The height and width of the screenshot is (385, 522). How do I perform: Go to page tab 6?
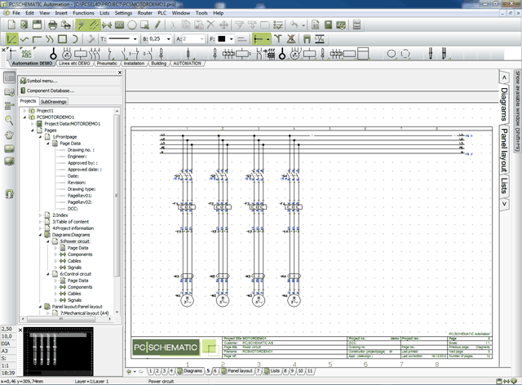(215, 370)
